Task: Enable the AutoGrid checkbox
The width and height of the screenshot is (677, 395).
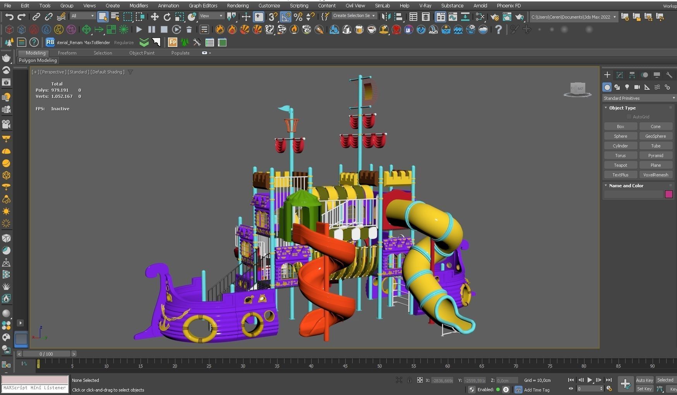Action: (x=629, y=117)
